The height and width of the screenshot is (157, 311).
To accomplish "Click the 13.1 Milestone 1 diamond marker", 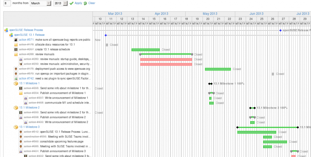I will coord(210,84).
